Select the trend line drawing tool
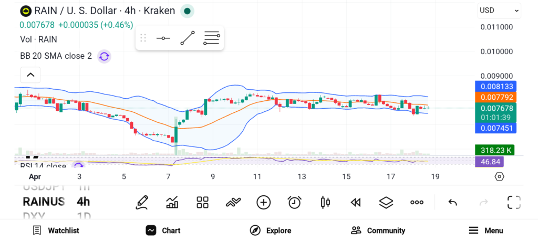Viewport: 538px width, 242px height. coord(187,38)
